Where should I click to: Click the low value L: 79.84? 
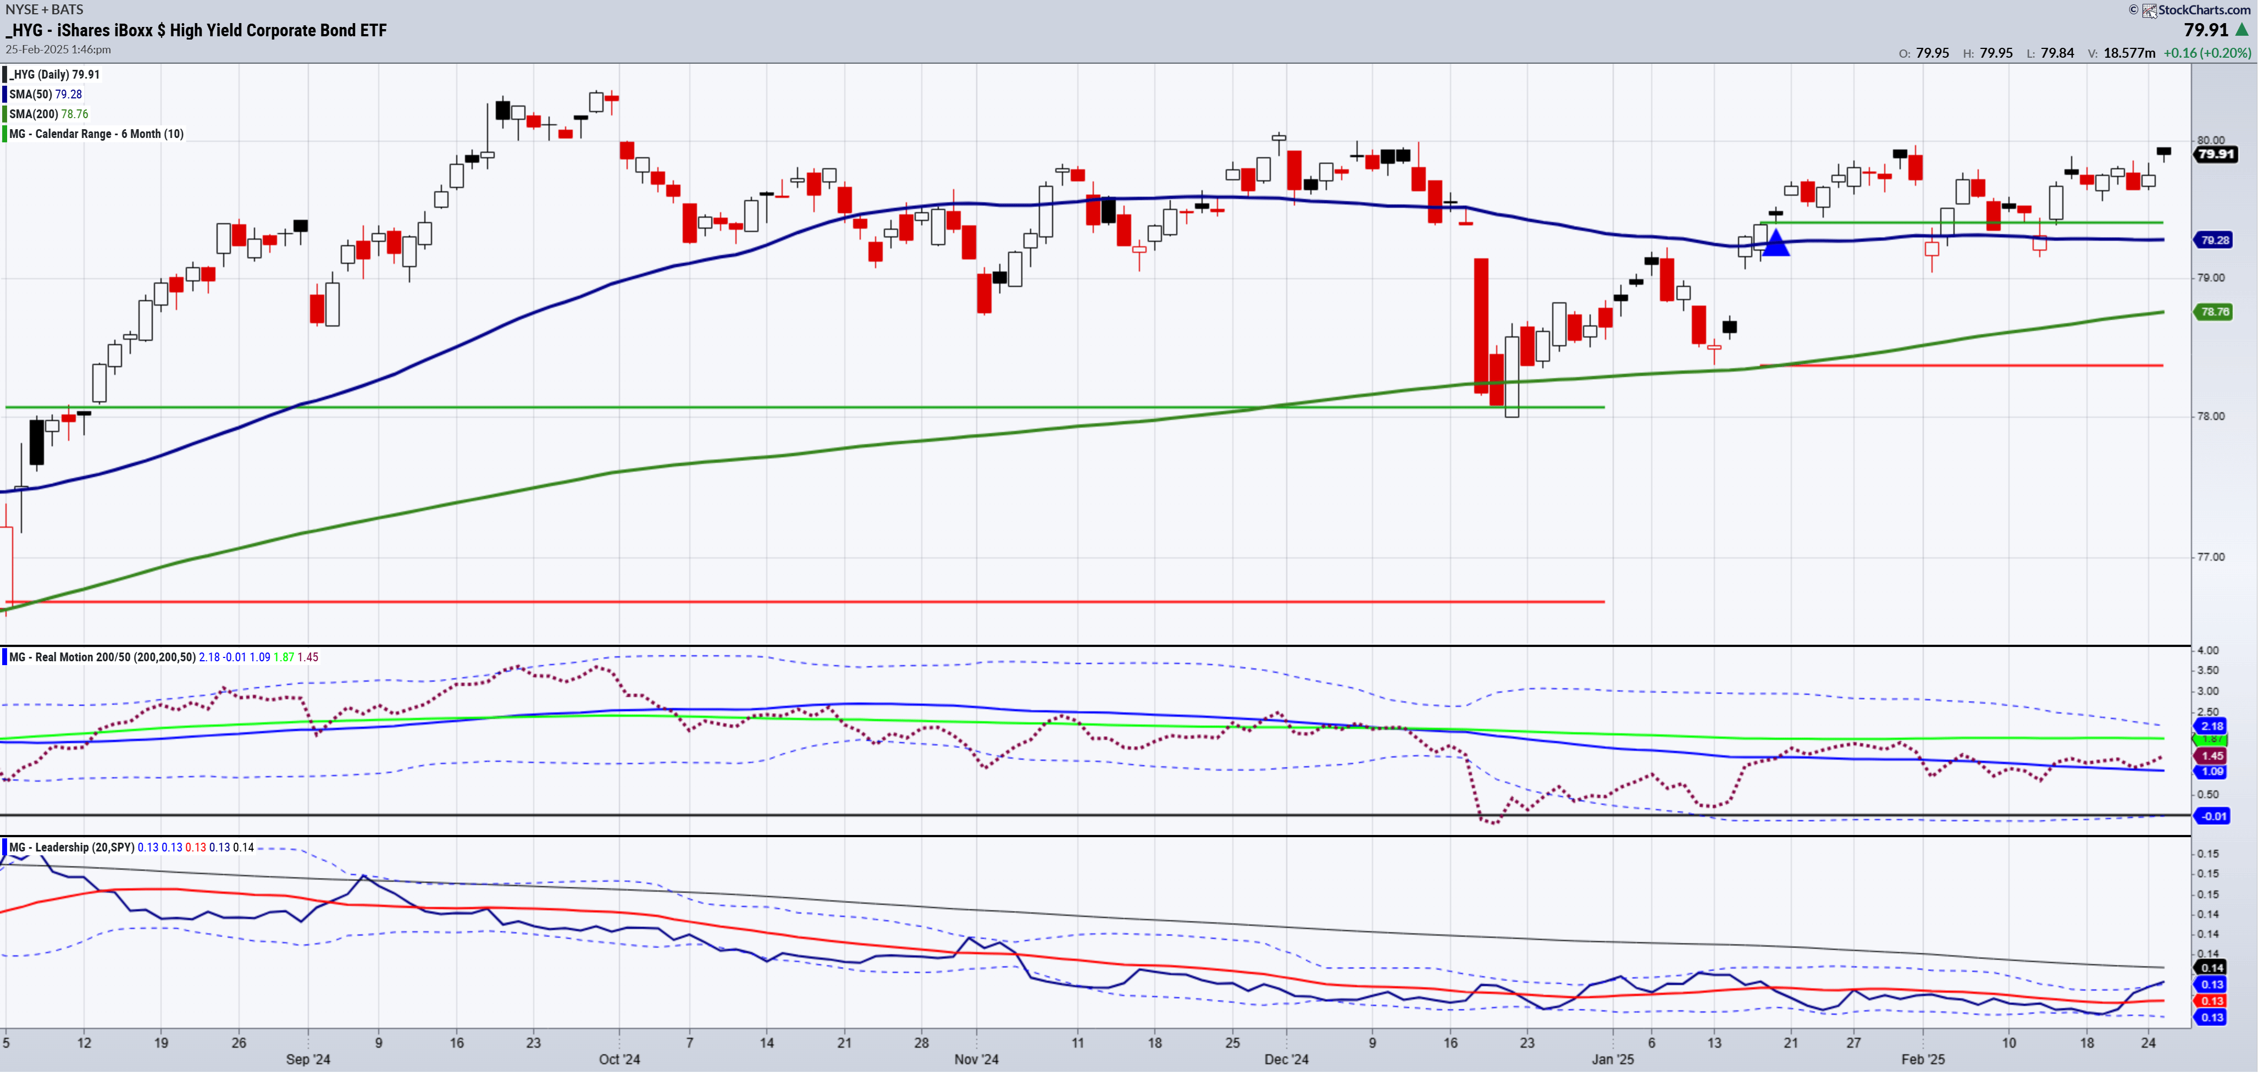point(2050,53)
